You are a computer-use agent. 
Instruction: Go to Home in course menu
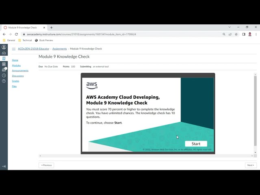pos(15,60)
